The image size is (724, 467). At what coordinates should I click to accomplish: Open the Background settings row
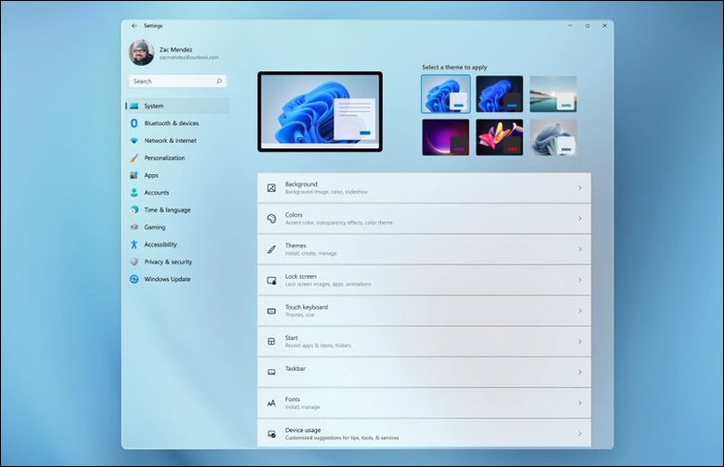point(424,187)
